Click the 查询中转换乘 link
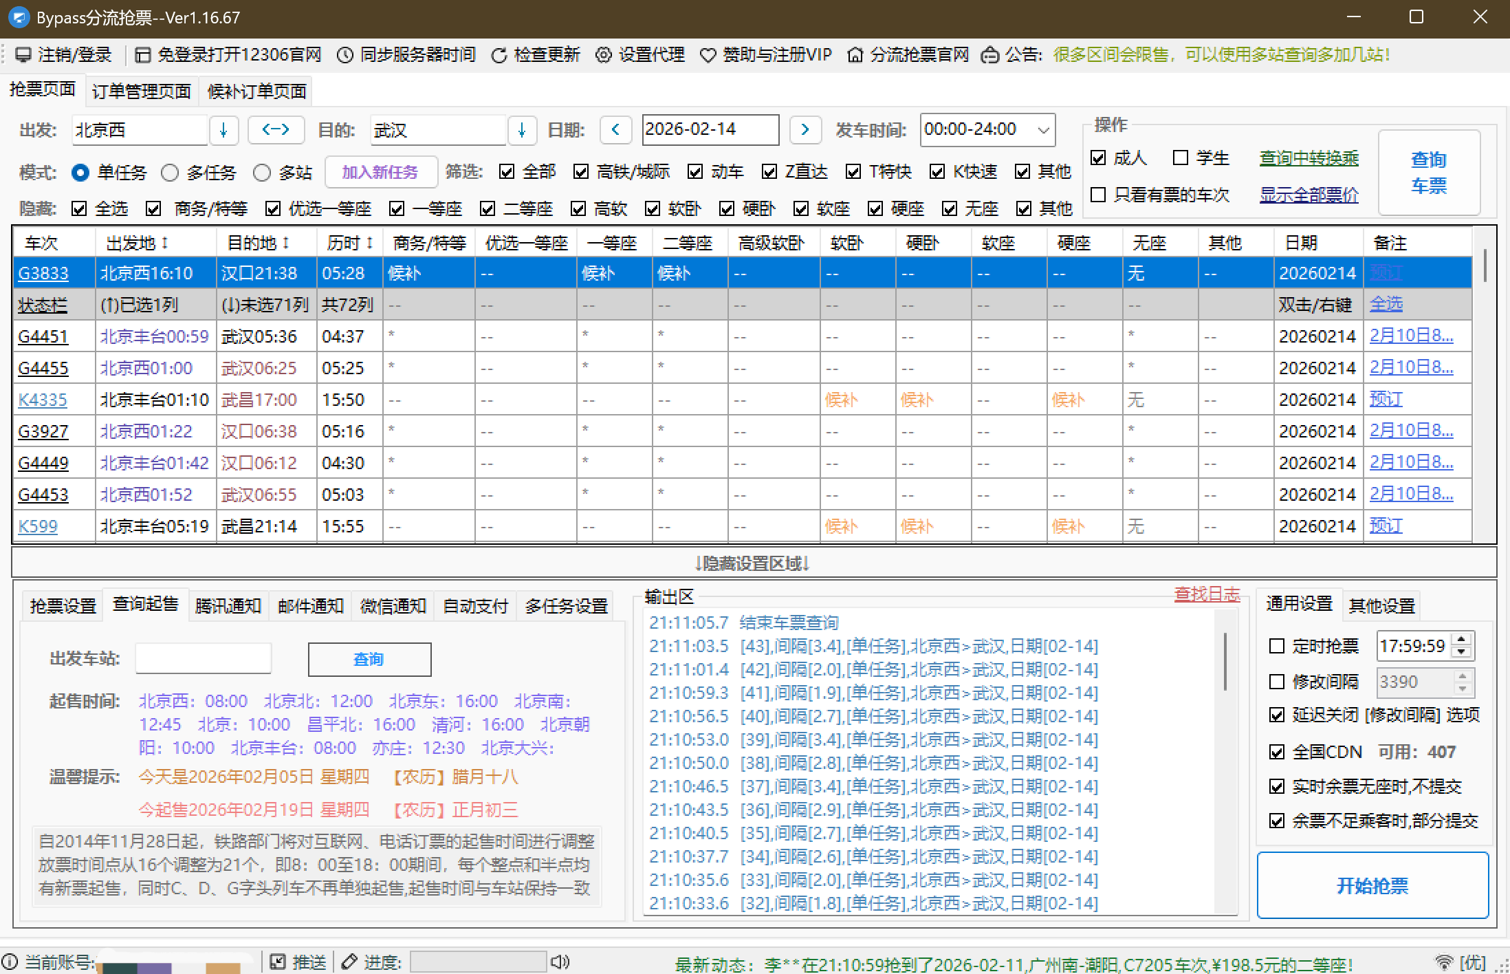Screen dimensions: 1510x974 click(x=1309, y=158)
